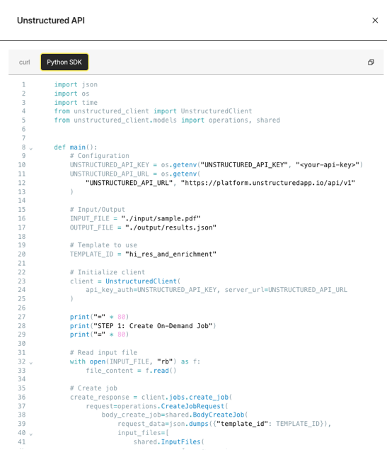Click "STEP 1: Create On-Demand Job" string
387x450 pixels.
(153, 326)
